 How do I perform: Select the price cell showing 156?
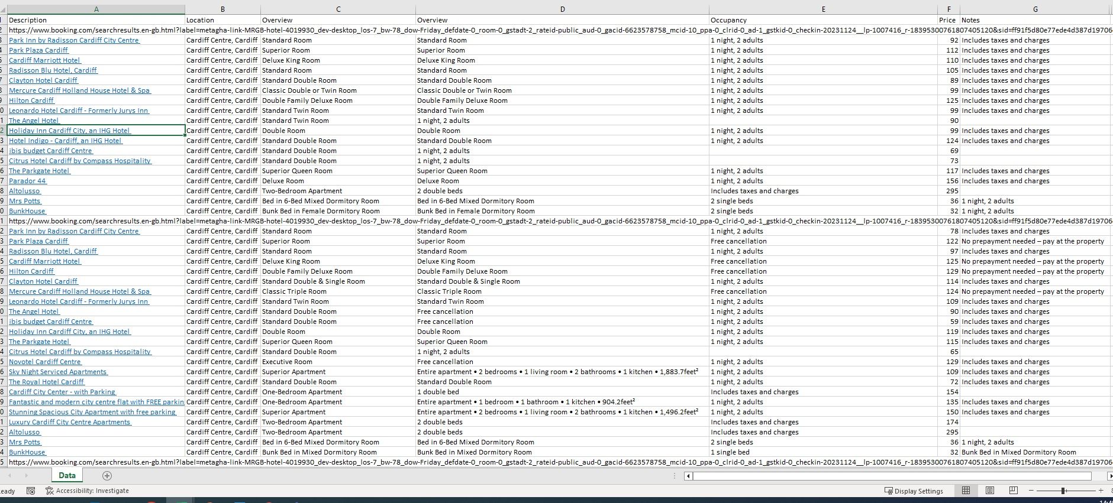(x=949, y=181)
